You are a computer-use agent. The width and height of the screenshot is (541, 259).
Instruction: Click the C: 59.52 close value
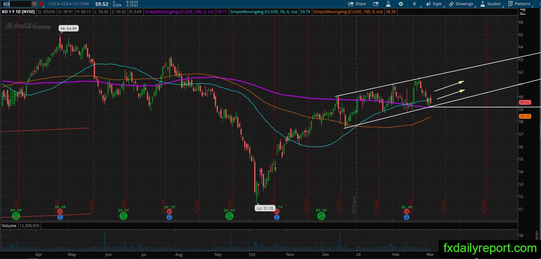click(x=119, y=12)
